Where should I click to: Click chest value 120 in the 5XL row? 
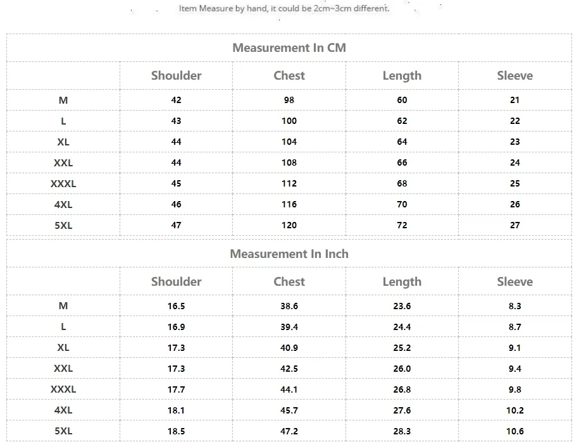[289, 225]
